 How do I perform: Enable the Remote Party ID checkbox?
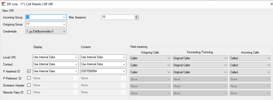[x=29, y=92]
